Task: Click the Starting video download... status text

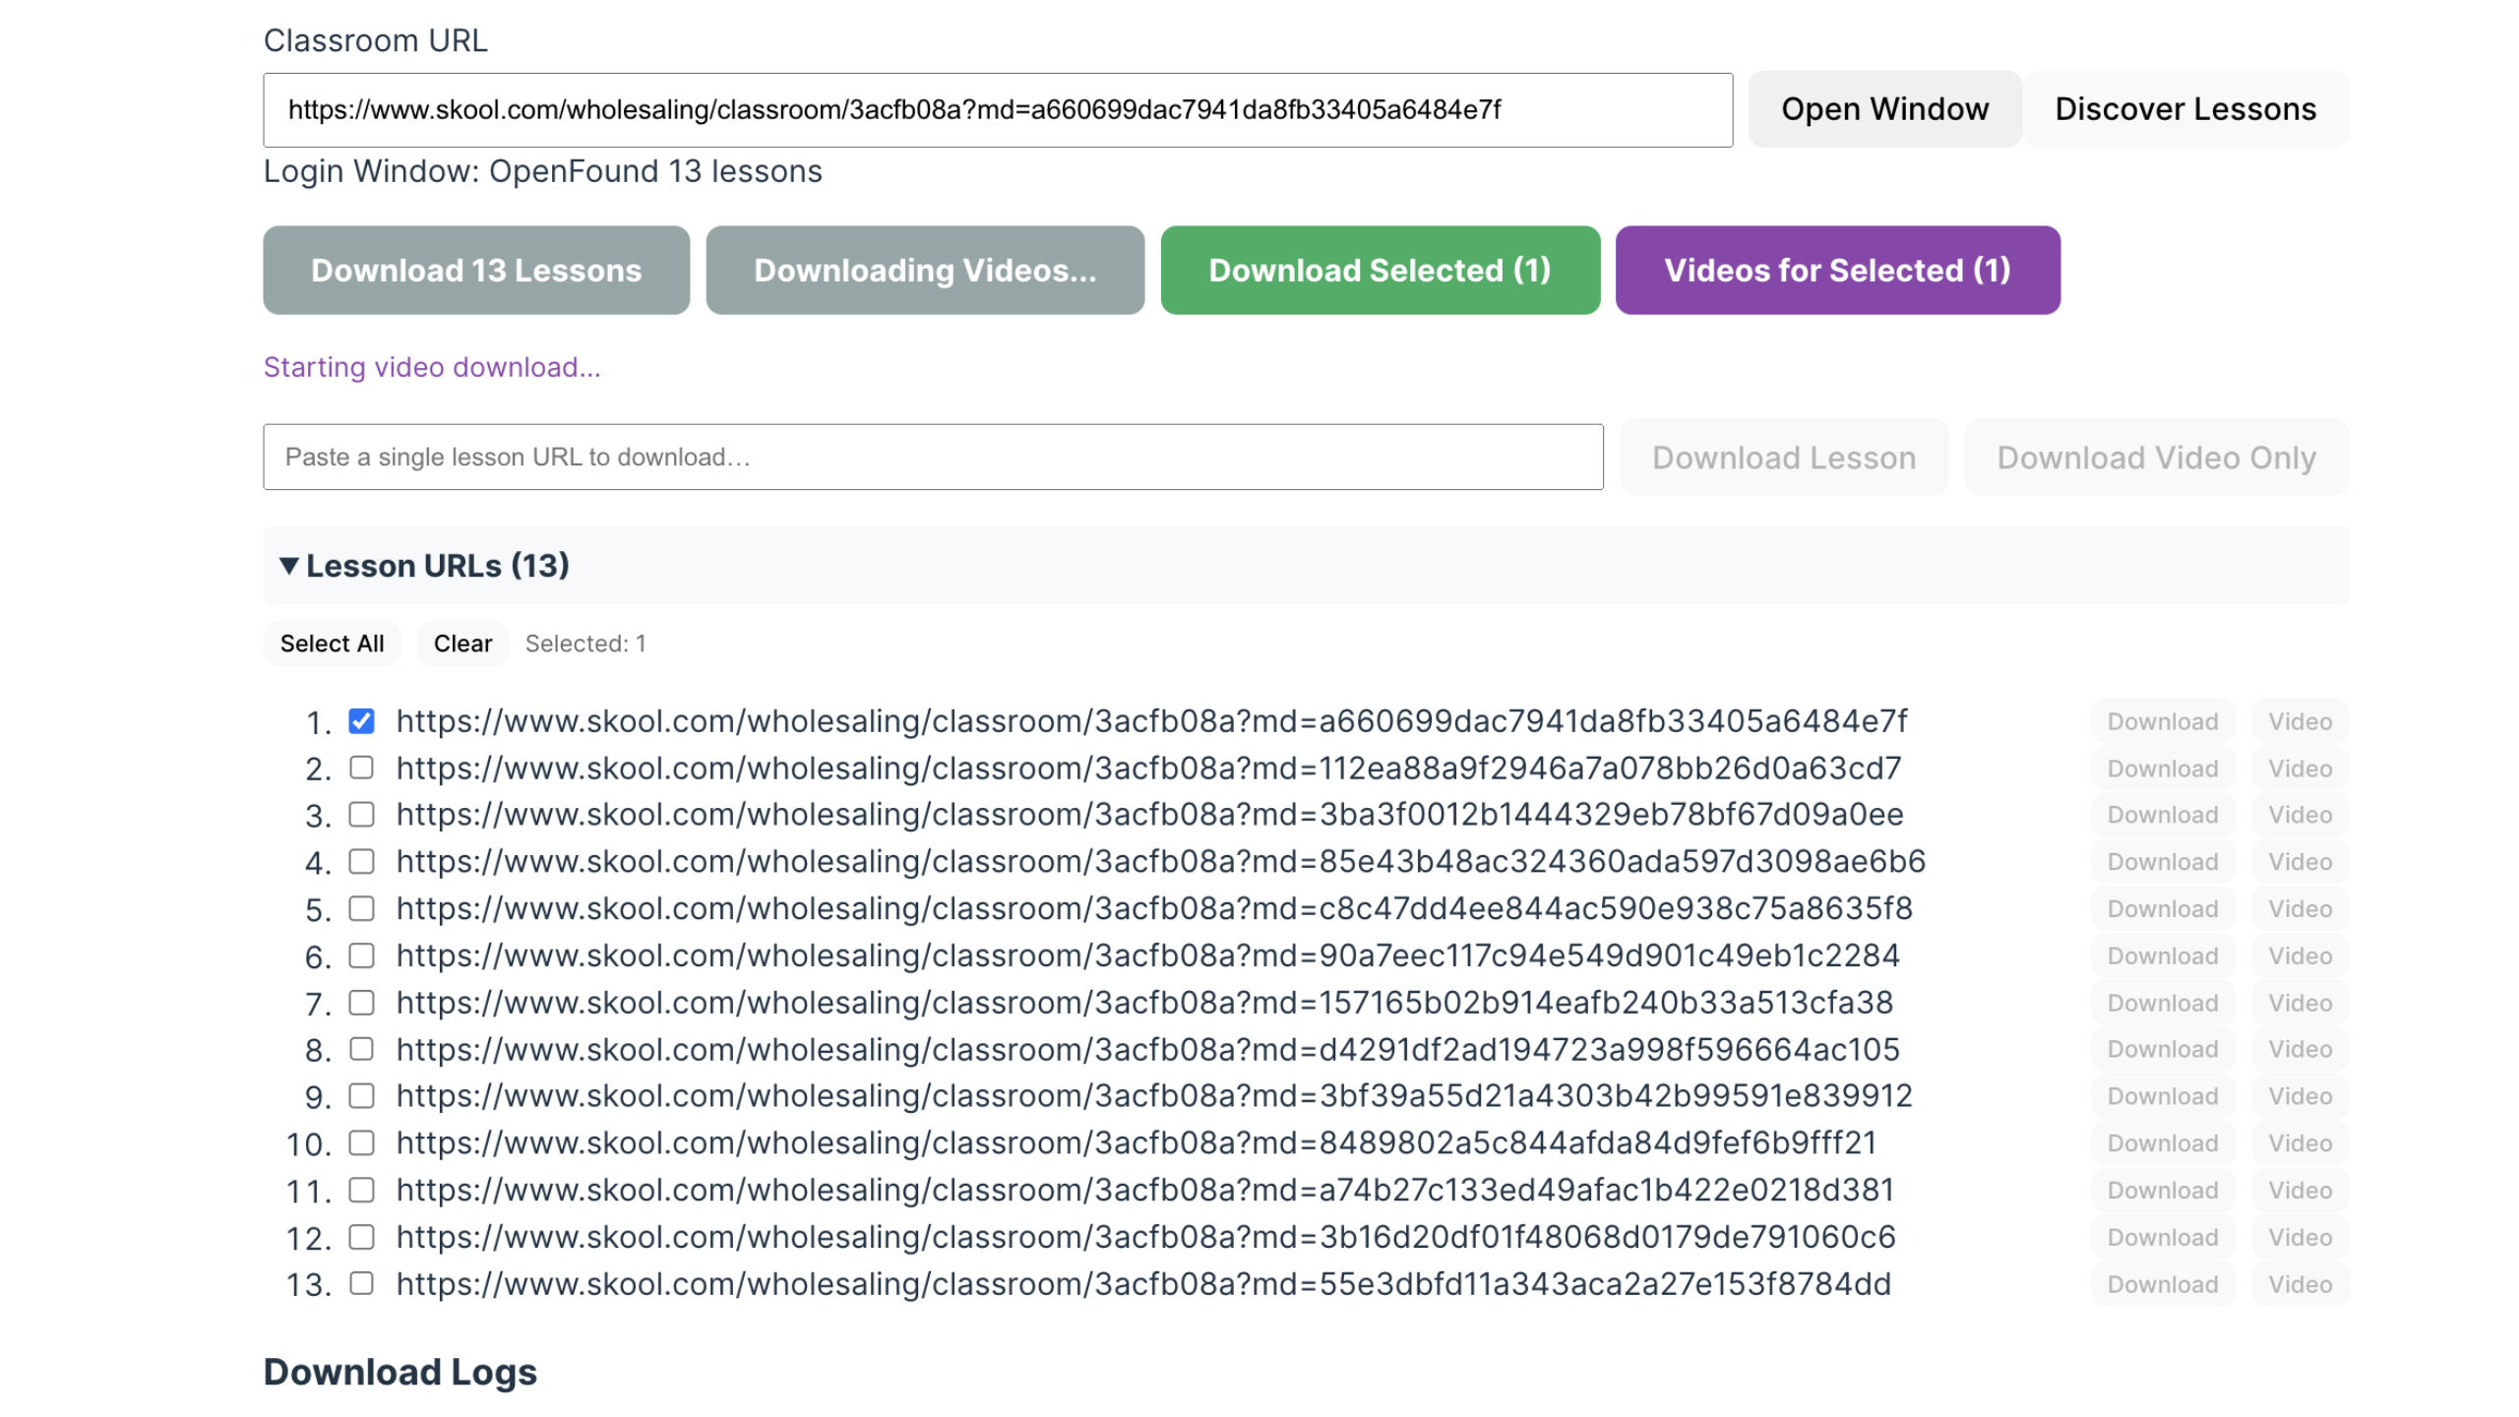Action: pyautogui.click(x=431, y=367)
